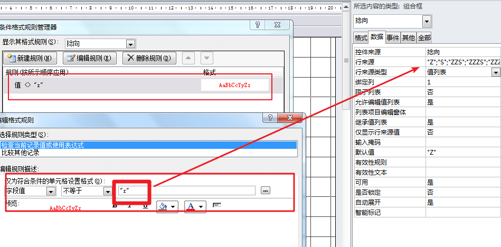Open font color dropdown arrow
Image resolution: width=501 pixels, height=247 pixels.
point(201,207)
